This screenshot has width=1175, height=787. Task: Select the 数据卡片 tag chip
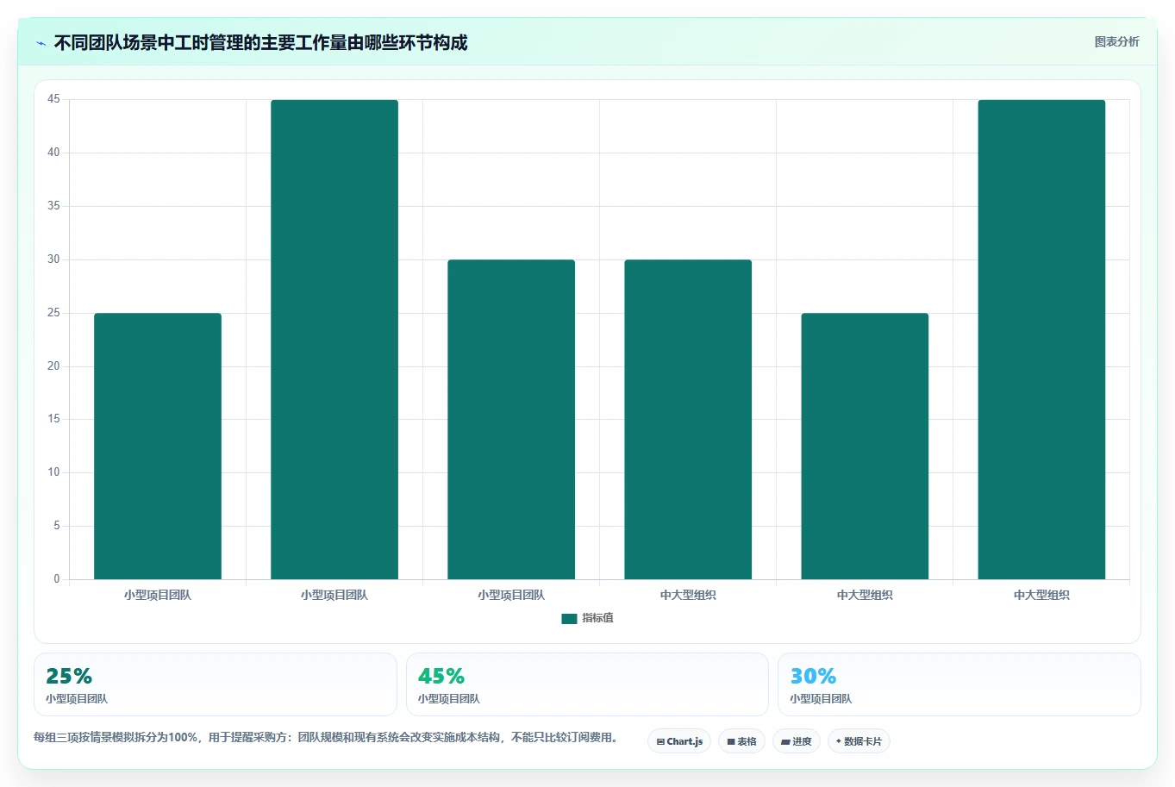(x=859, y=741)
